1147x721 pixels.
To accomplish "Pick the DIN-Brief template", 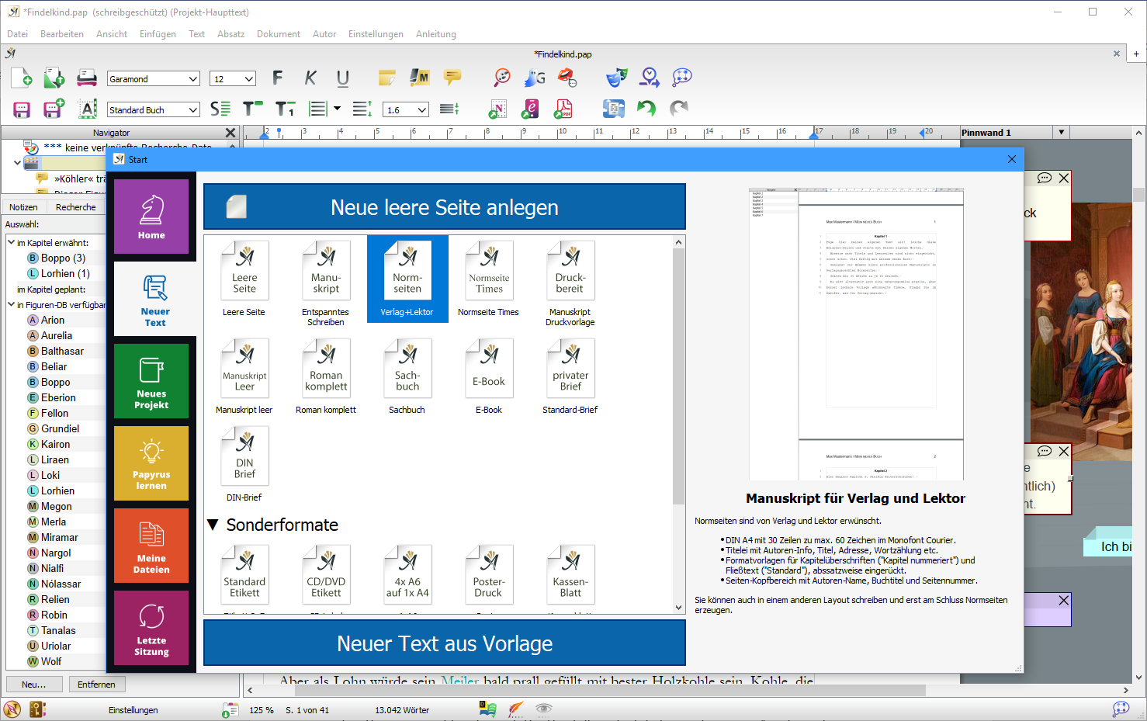I will coord(244,463).
